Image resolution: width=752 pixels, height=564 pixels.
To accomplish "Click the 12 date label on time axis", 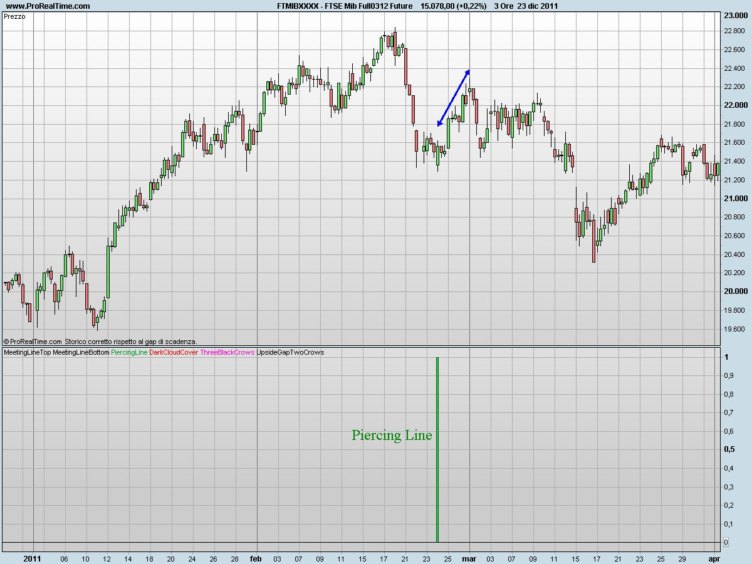I will (107, 558).
